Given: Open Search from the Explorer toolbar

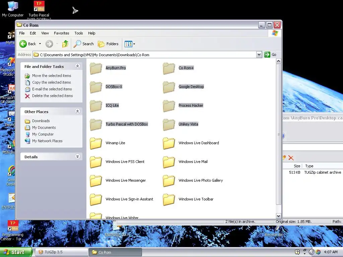Looking at the screenshot, I should [83, 44].
